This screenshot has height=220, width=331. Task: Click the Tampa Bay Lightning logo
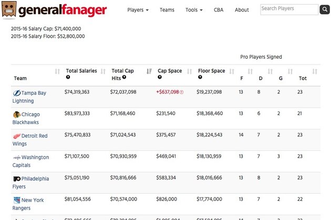pos(17,93)
